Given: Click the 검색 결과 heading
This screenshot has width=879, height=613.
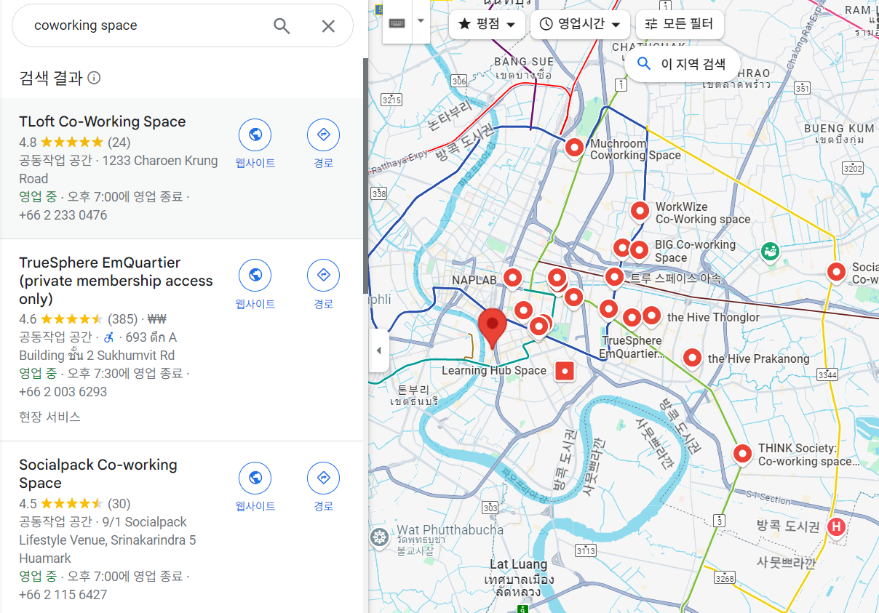Looking at the screenshot, I should 51,78.
